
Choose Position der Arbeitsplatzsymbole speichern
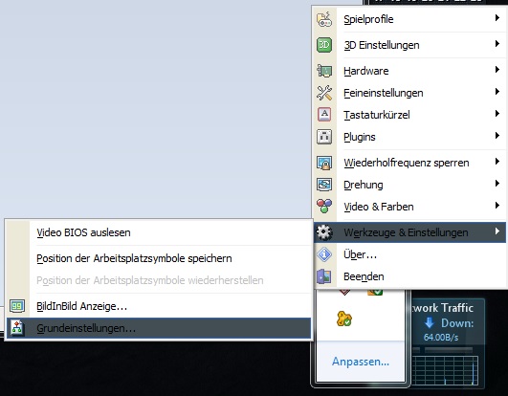click(159, 258)
